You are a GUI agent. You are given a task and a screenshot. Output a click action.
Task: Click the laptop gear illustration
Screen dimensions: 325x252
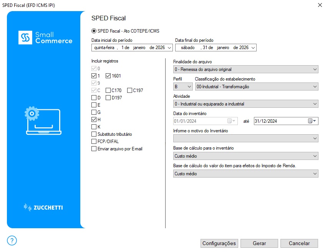42,120
